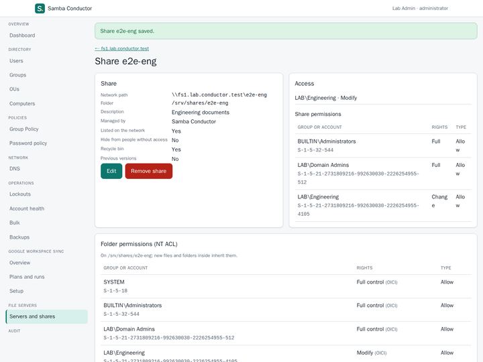Open Backups in sidebar

19,237
